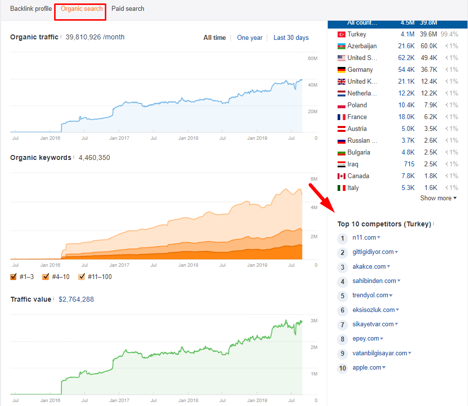Click the Organic keywords info icon
The width and height of the screenshot is (468, 406).
[x=74, y=157]
